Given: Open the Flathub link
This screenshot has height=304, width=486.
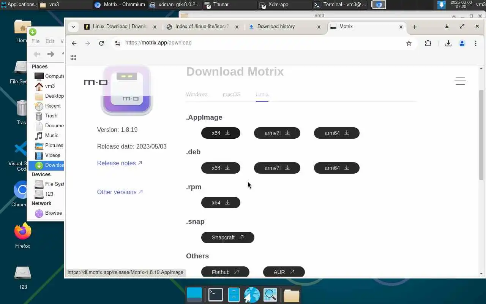Looking at the screenshot, I should (225, 272).
